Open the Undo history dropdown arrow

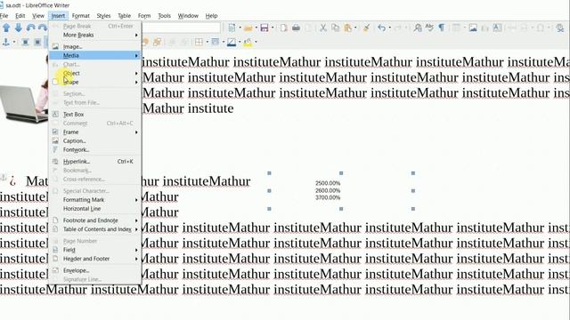[x=390, y=28]
